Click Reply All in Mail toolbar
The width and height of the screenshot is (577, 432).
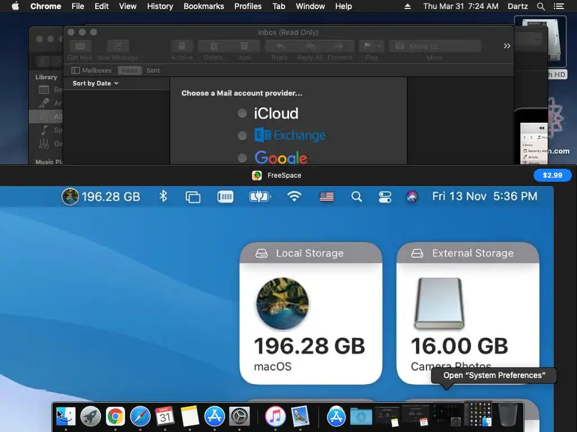click(310, 46)
